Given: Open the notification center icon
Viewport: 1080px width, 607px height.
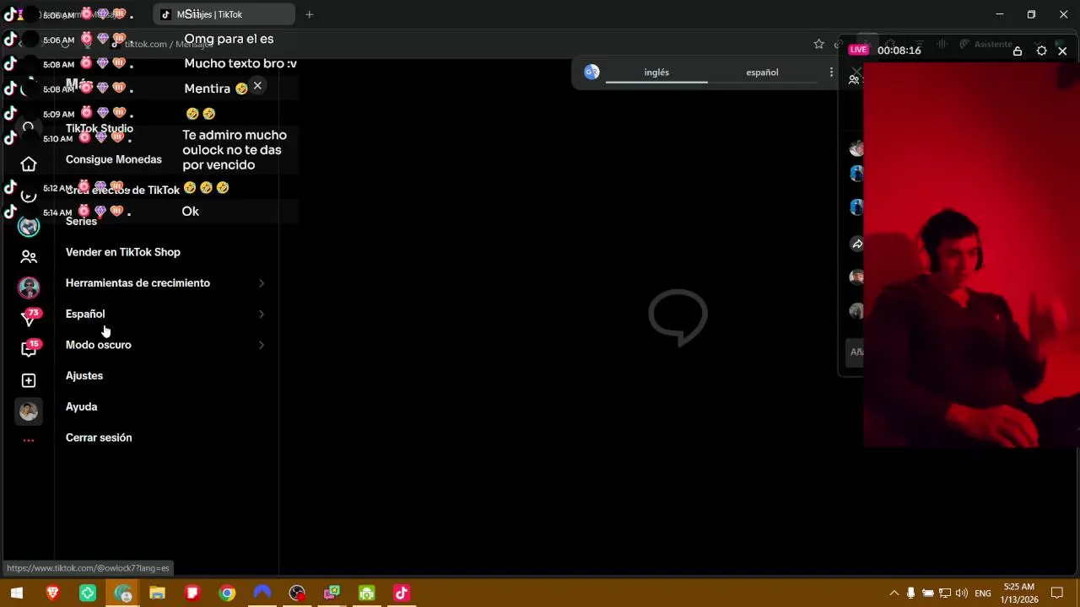Looking at the screenshot, I should tap(1057, 594).
